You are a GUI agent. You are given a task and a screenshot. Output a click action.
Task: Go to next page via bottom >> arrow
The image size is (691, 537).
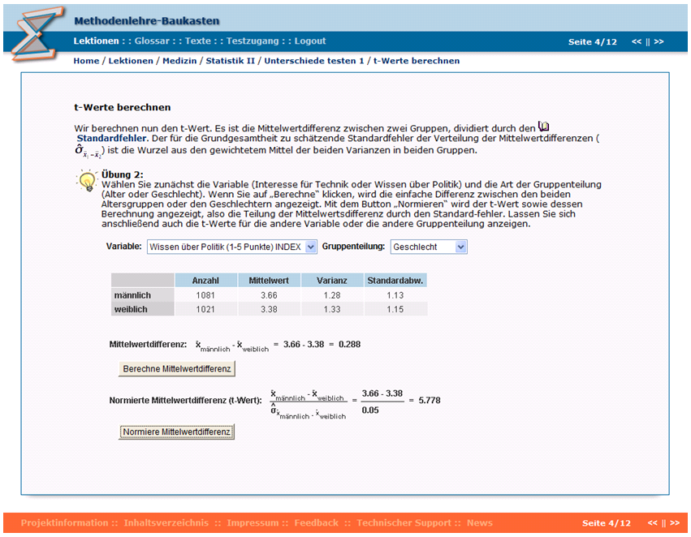tap(675, 523)
